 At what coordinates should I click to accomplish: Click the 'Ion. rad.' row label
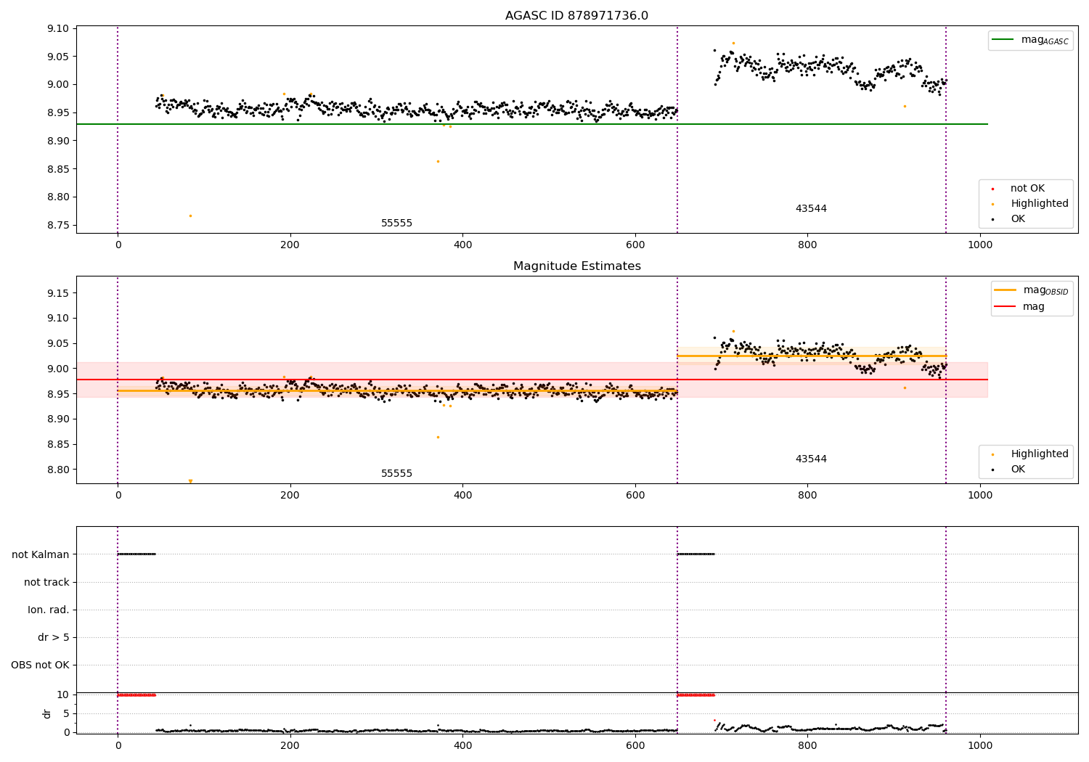49,610
